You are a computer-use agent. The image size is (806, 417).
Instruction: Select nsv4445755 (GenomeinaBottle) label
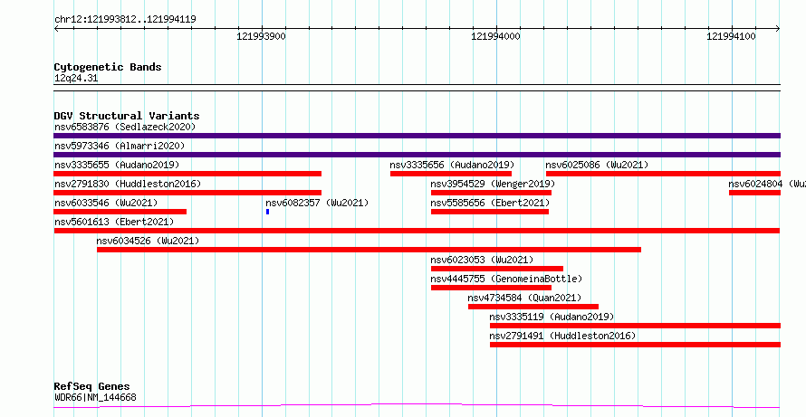pos(507,279)
